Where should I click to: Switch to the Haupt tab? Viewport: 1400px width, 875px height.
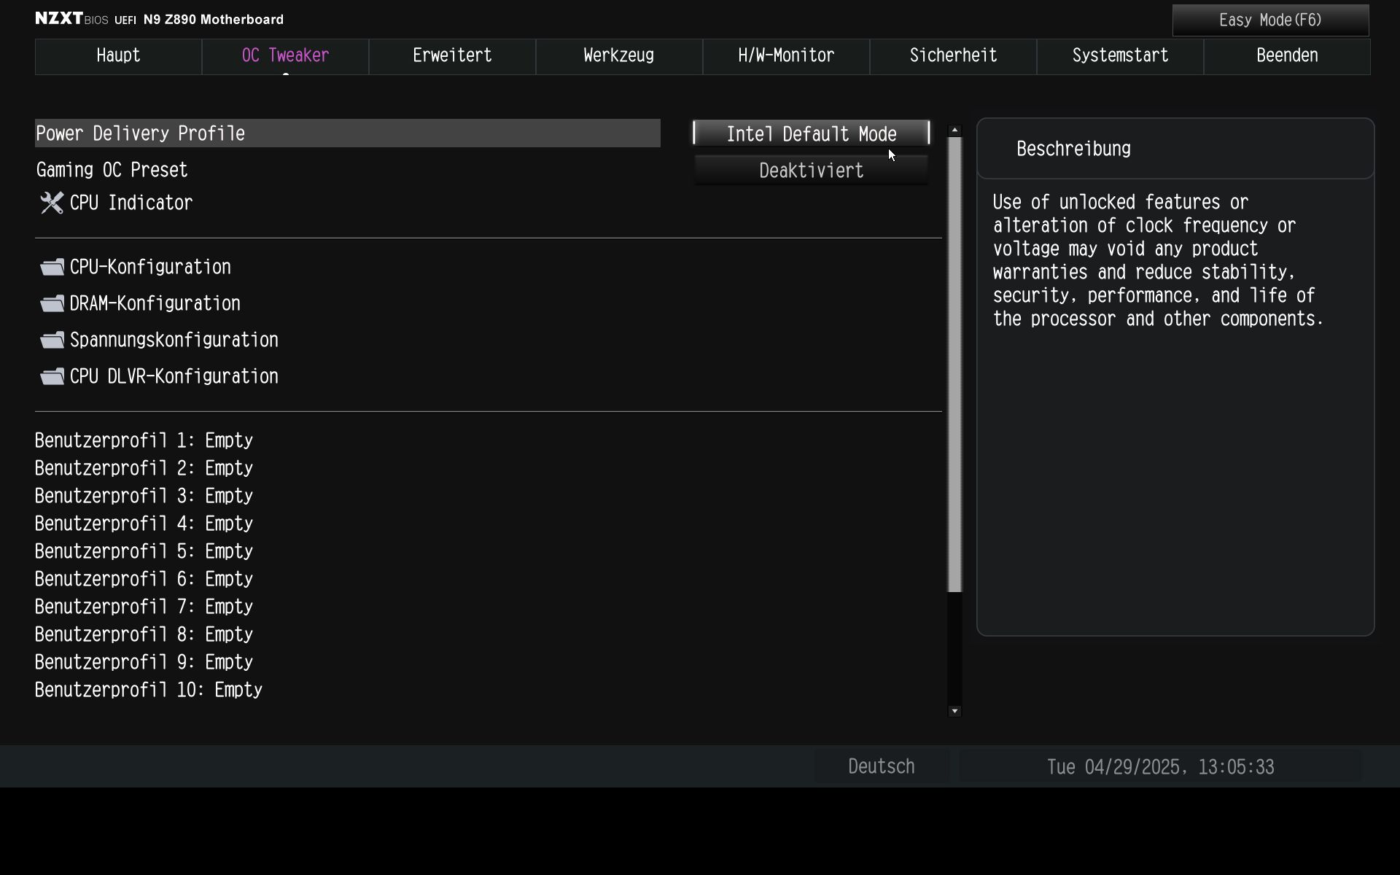click(118, 56)
